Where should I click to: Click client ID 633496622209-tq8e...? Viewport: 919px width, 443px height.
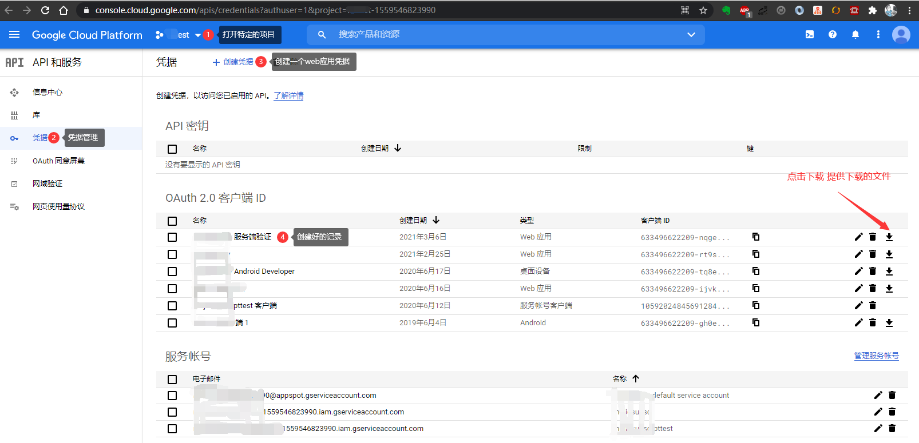point(685,272)
